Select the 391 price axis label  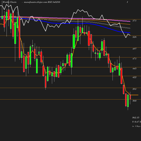pos(134,89)
